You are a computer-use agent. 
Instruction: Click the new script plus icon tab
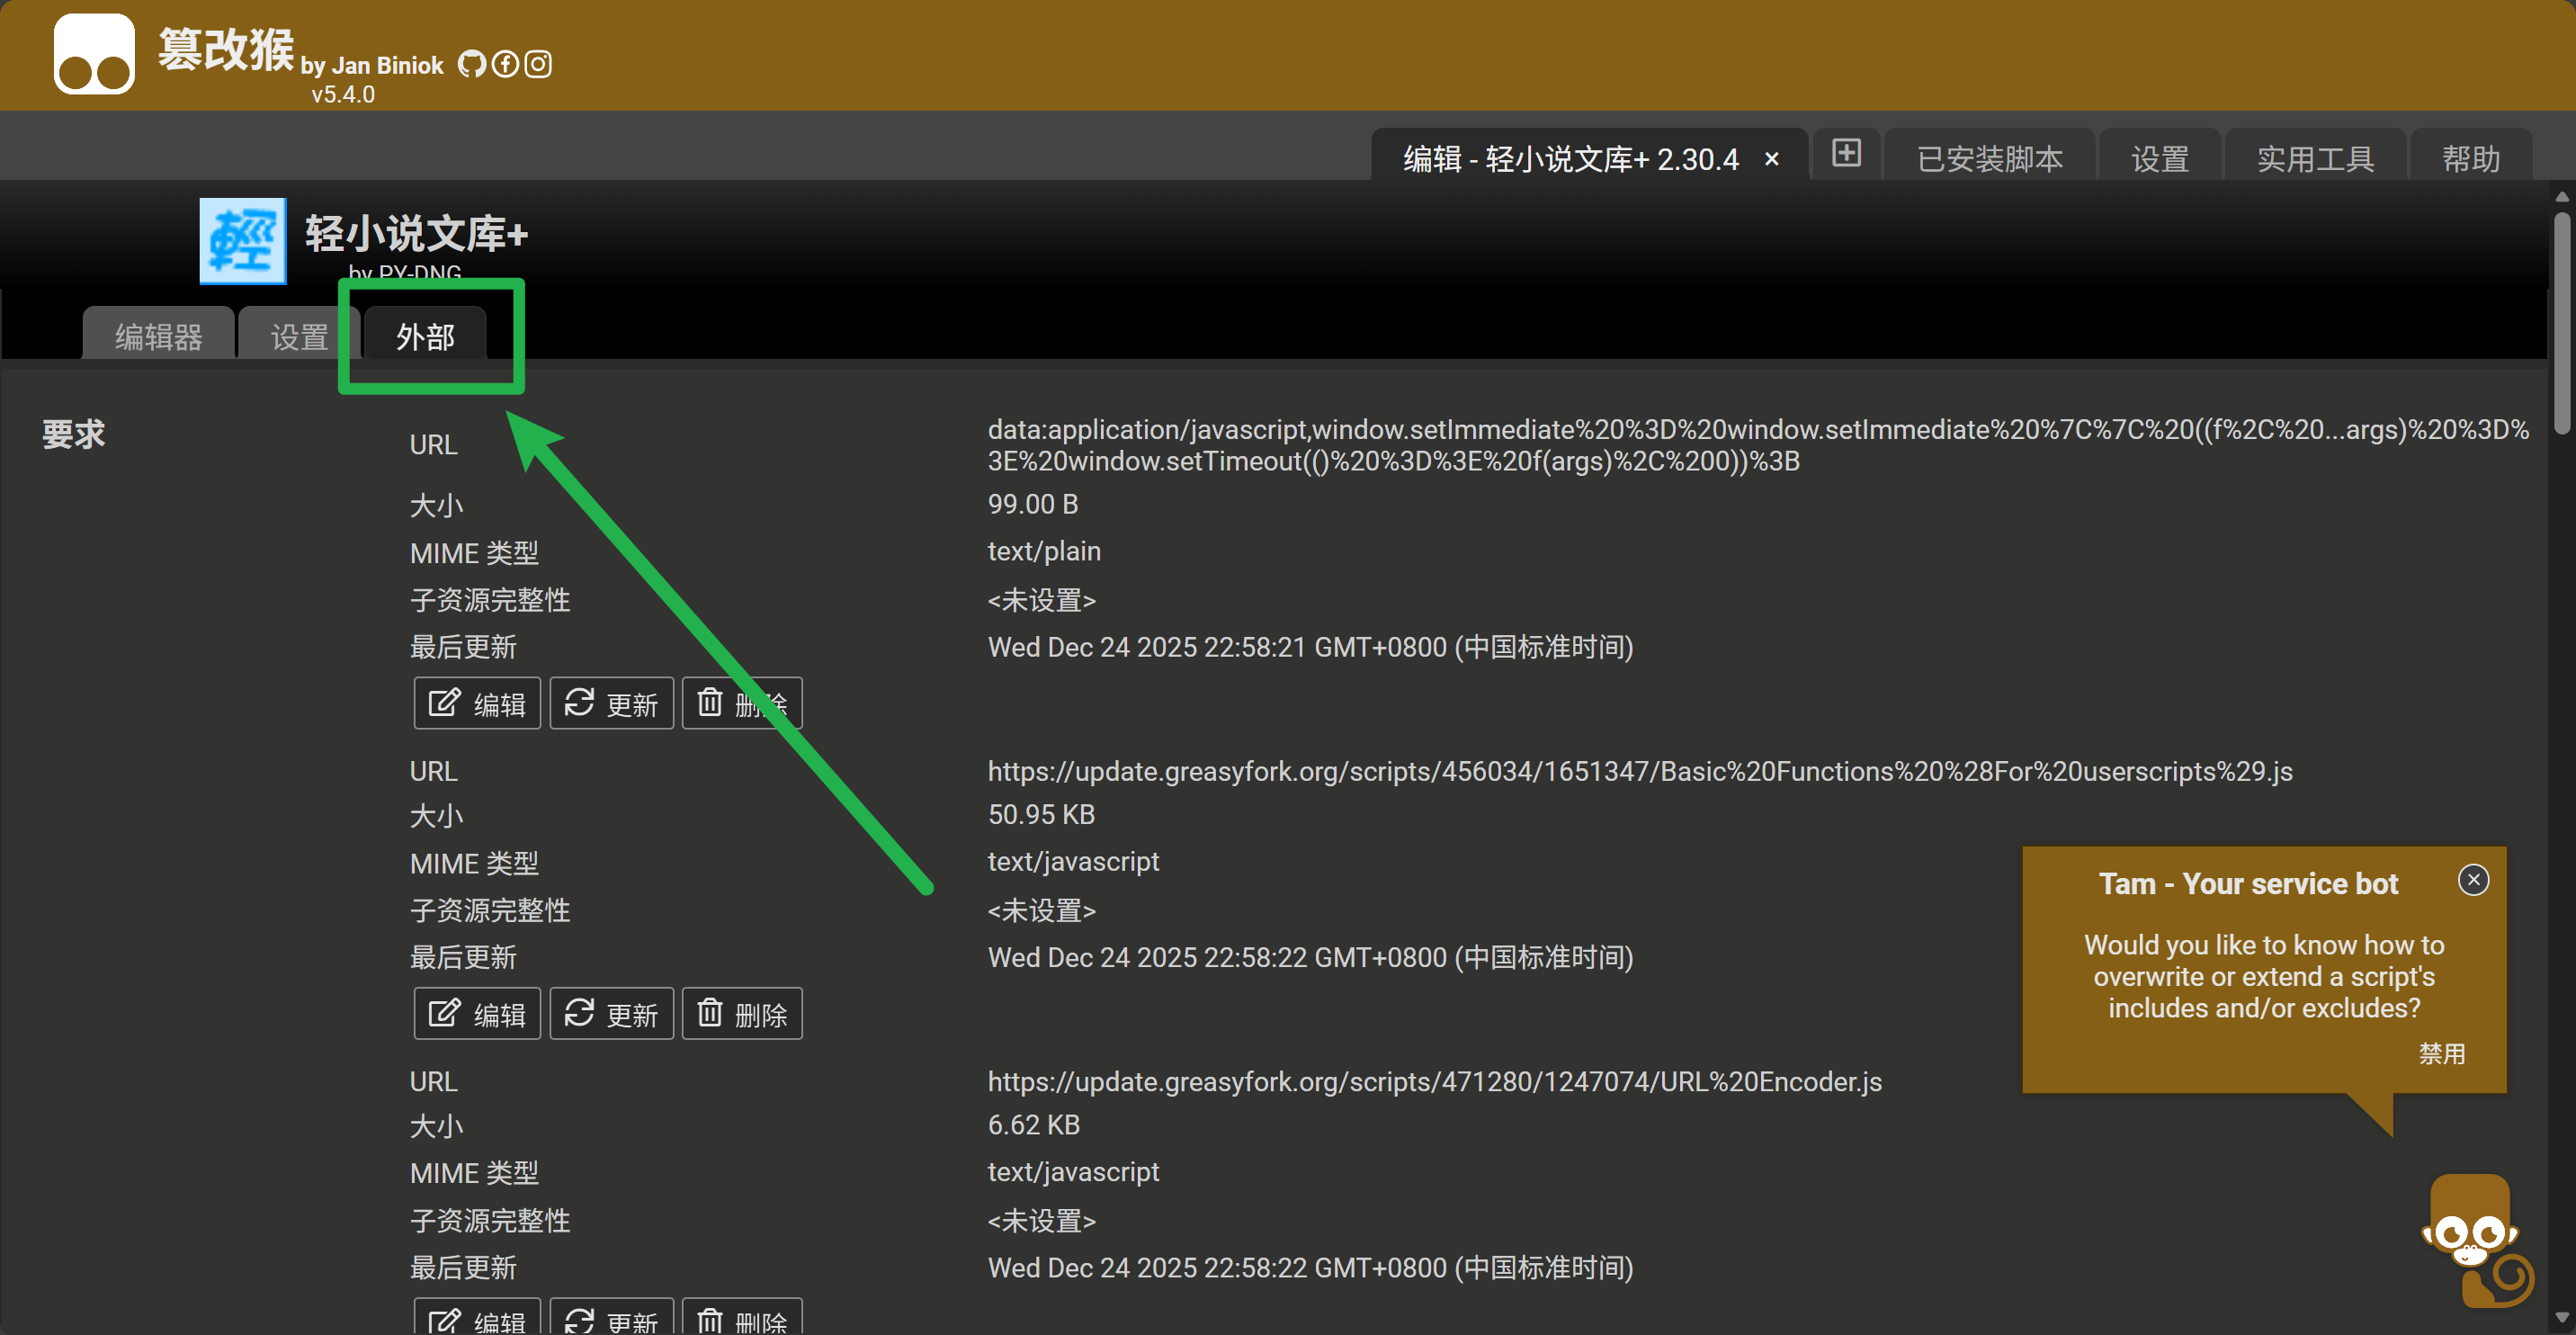point(1845,154)
